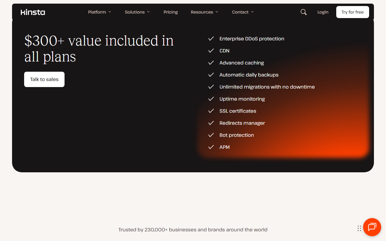Screen dimensions: 386x241
Task: Click checkmark beside Bot protection
Action: 211,135
